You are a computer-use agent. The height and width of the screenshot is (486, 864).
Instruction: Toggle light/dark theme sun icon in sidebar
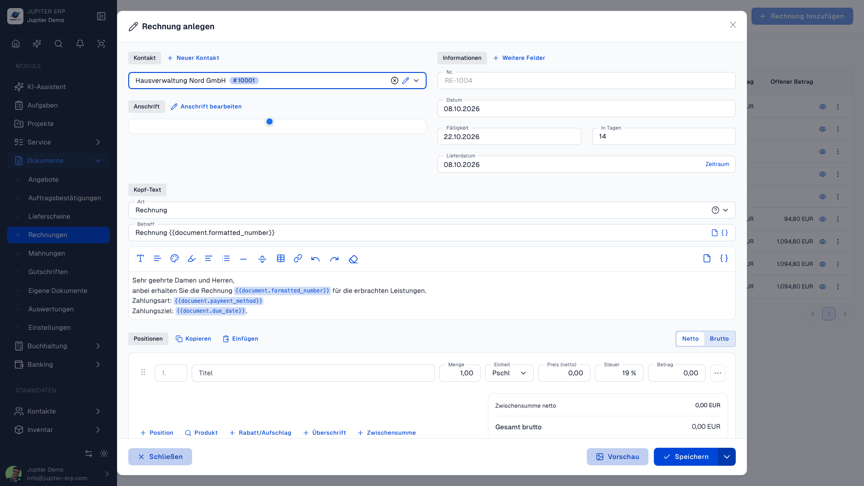104,454
